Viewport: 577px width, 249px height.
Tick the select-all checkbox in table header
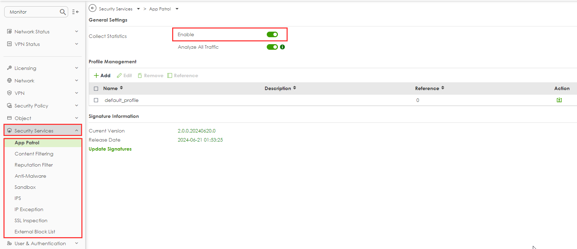coord(96,88)
